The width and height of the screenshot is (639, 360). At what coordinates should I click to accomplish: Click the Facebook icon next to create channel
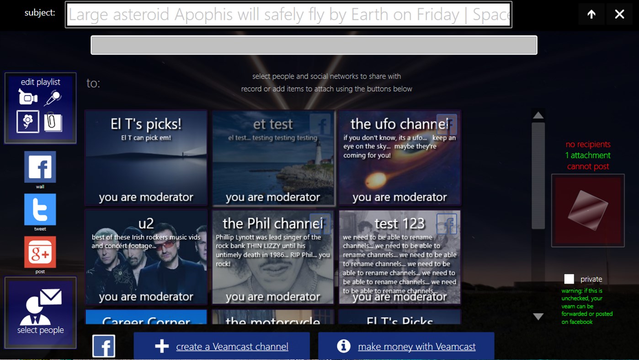104,345
